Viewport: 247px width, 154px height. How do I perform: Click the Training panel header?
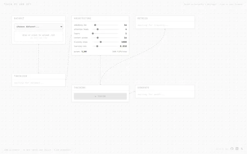100,88
